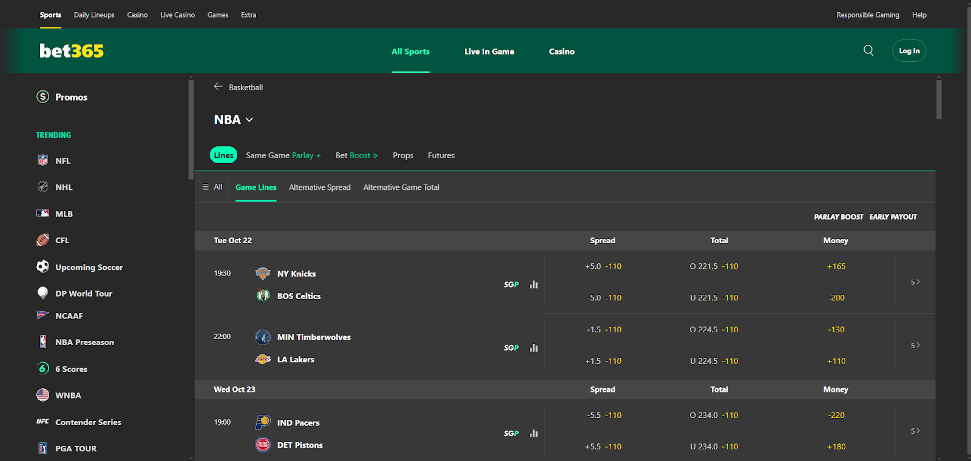Click the SGP badge for Knicks vs Celtics
This screenshot has height=461, width=971.
point(511,284)
